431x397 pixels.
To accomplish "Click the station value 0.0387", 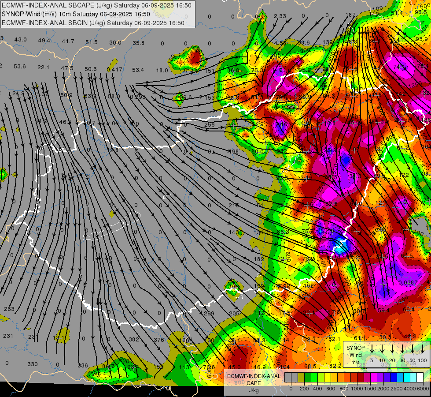I will [408, 283].
